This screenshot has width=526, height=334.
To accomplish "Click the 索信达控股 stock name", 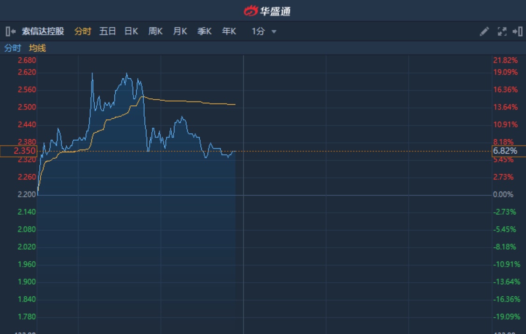I will 43,32.
